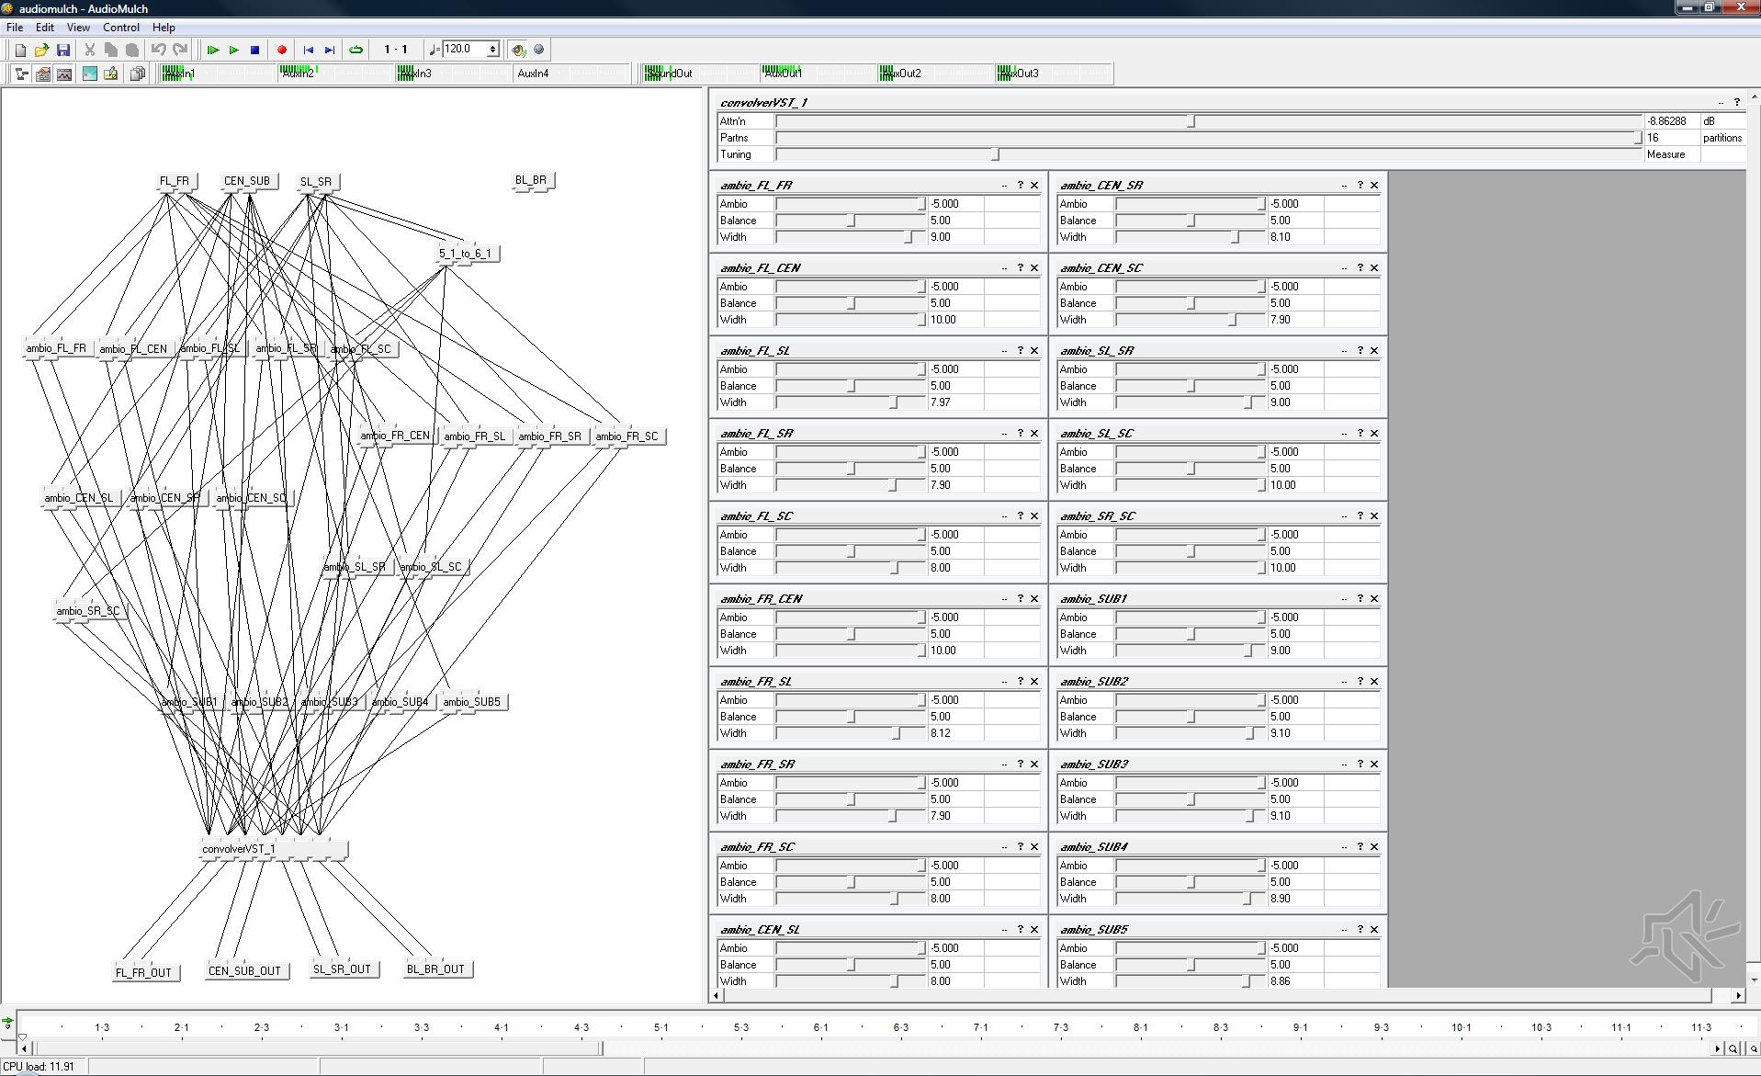This screenshot has height=1076, width=1761.
Task: Jump to the start of the timeline
Action: [309, 51]
